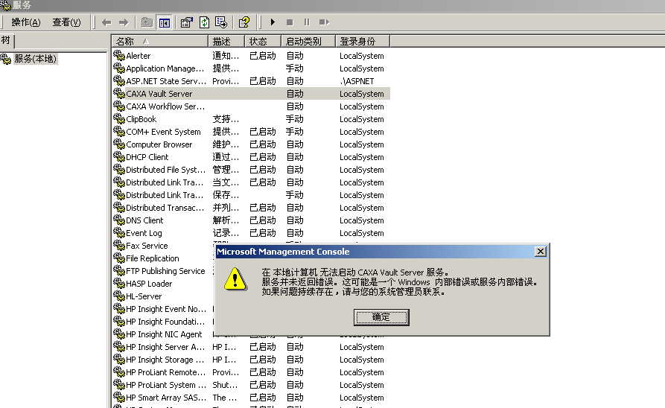Sort by the 登录身份 column header

[362, 41]
